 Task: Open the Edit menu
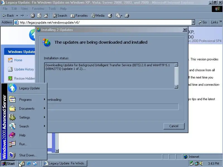pos(14,9)
